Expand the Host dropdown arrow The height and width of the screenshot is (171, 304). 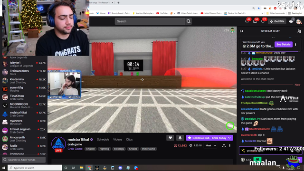(215, 146)
